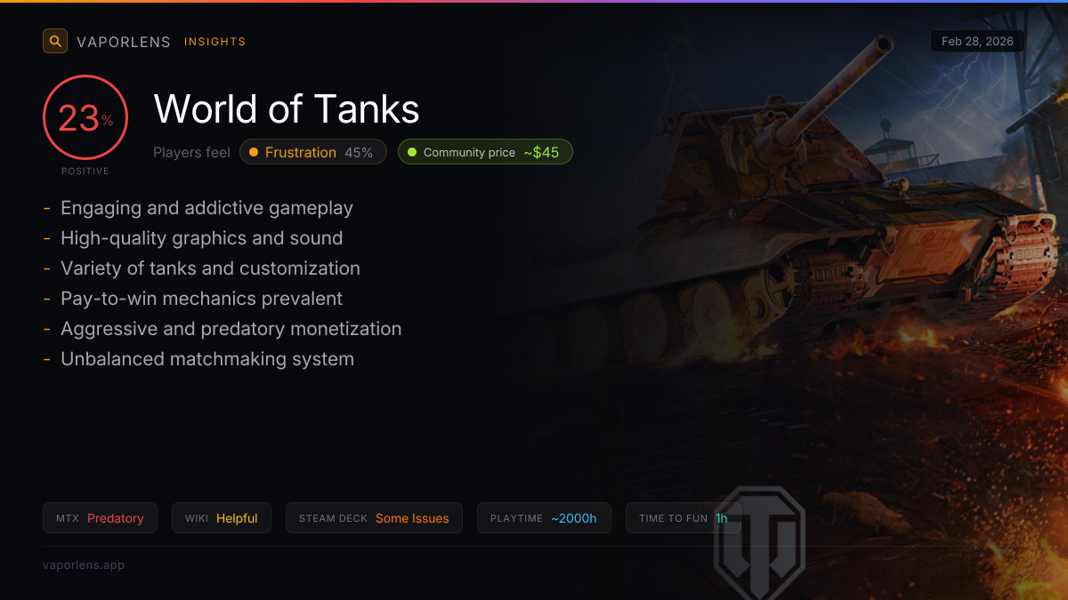Click the MTX Predatory tag
The image size is (1068, 600).
100,518
